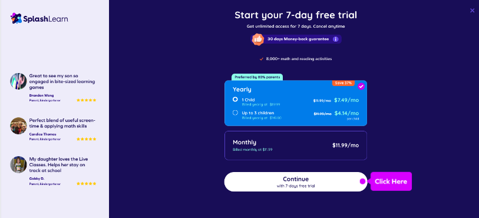This screenshot has width=479, height=218.
Task: Click Gabby D.'s avatar photo
Action: pos(18,164)
